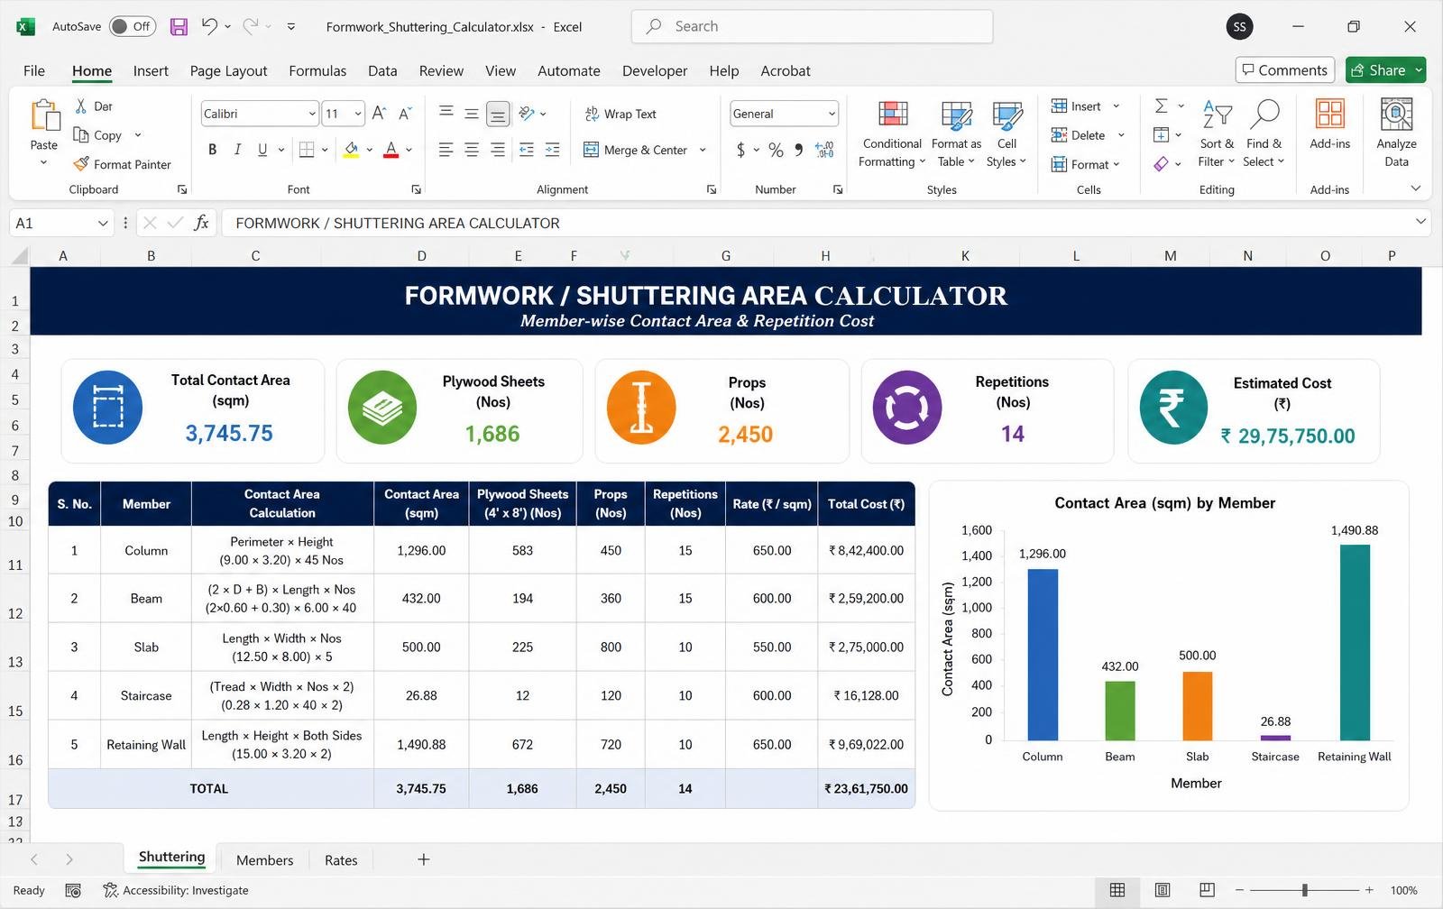Screen dimensions: 1443x909
Task: Select the Members sheet tab
Action: (x=264, y=860)
